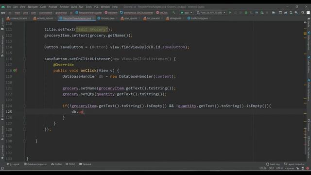
Task: Run the app with green play button
Action: coord(230,13)
